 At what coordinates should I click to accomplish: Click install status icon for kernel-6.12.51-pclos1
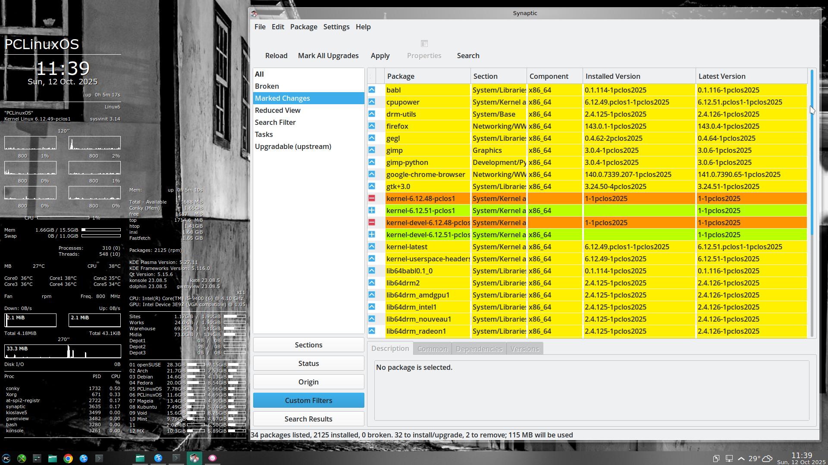pos(372,211)
